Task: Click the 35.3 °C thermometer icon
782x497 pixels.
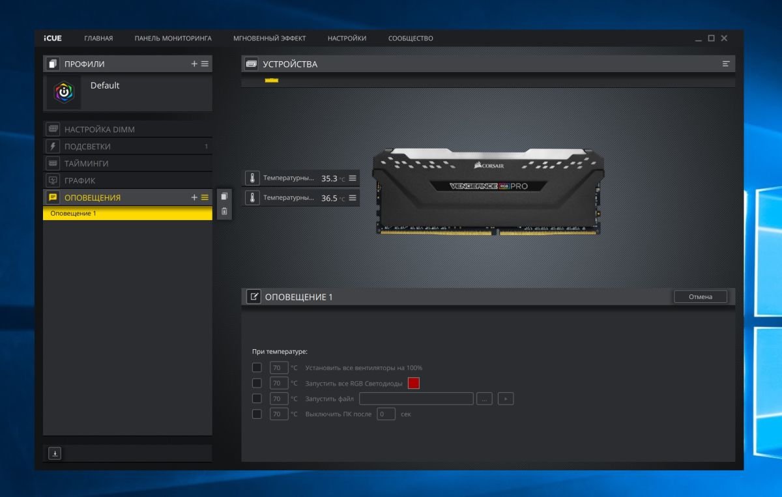Action: click(252, 178)
